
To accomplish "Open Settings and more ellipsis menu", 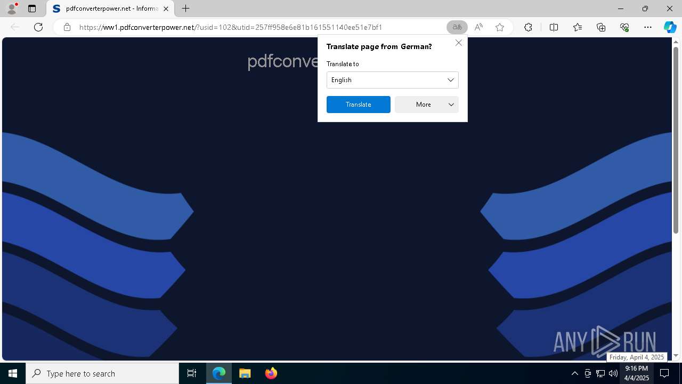I will 648,27.
